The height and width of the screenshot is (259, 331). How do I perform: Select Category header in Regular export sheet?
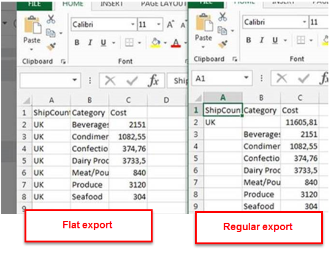(262, 110)
